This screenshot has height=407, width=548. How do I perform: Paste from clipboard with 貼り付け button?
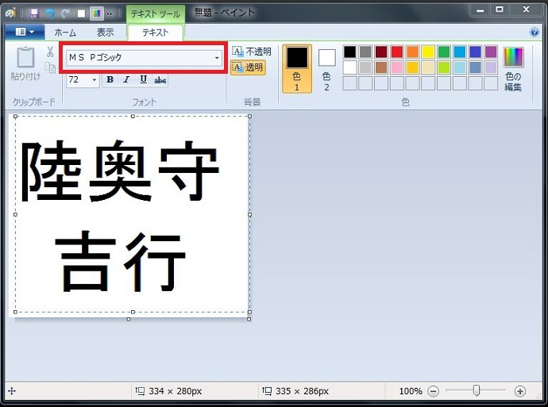(26, 63)
